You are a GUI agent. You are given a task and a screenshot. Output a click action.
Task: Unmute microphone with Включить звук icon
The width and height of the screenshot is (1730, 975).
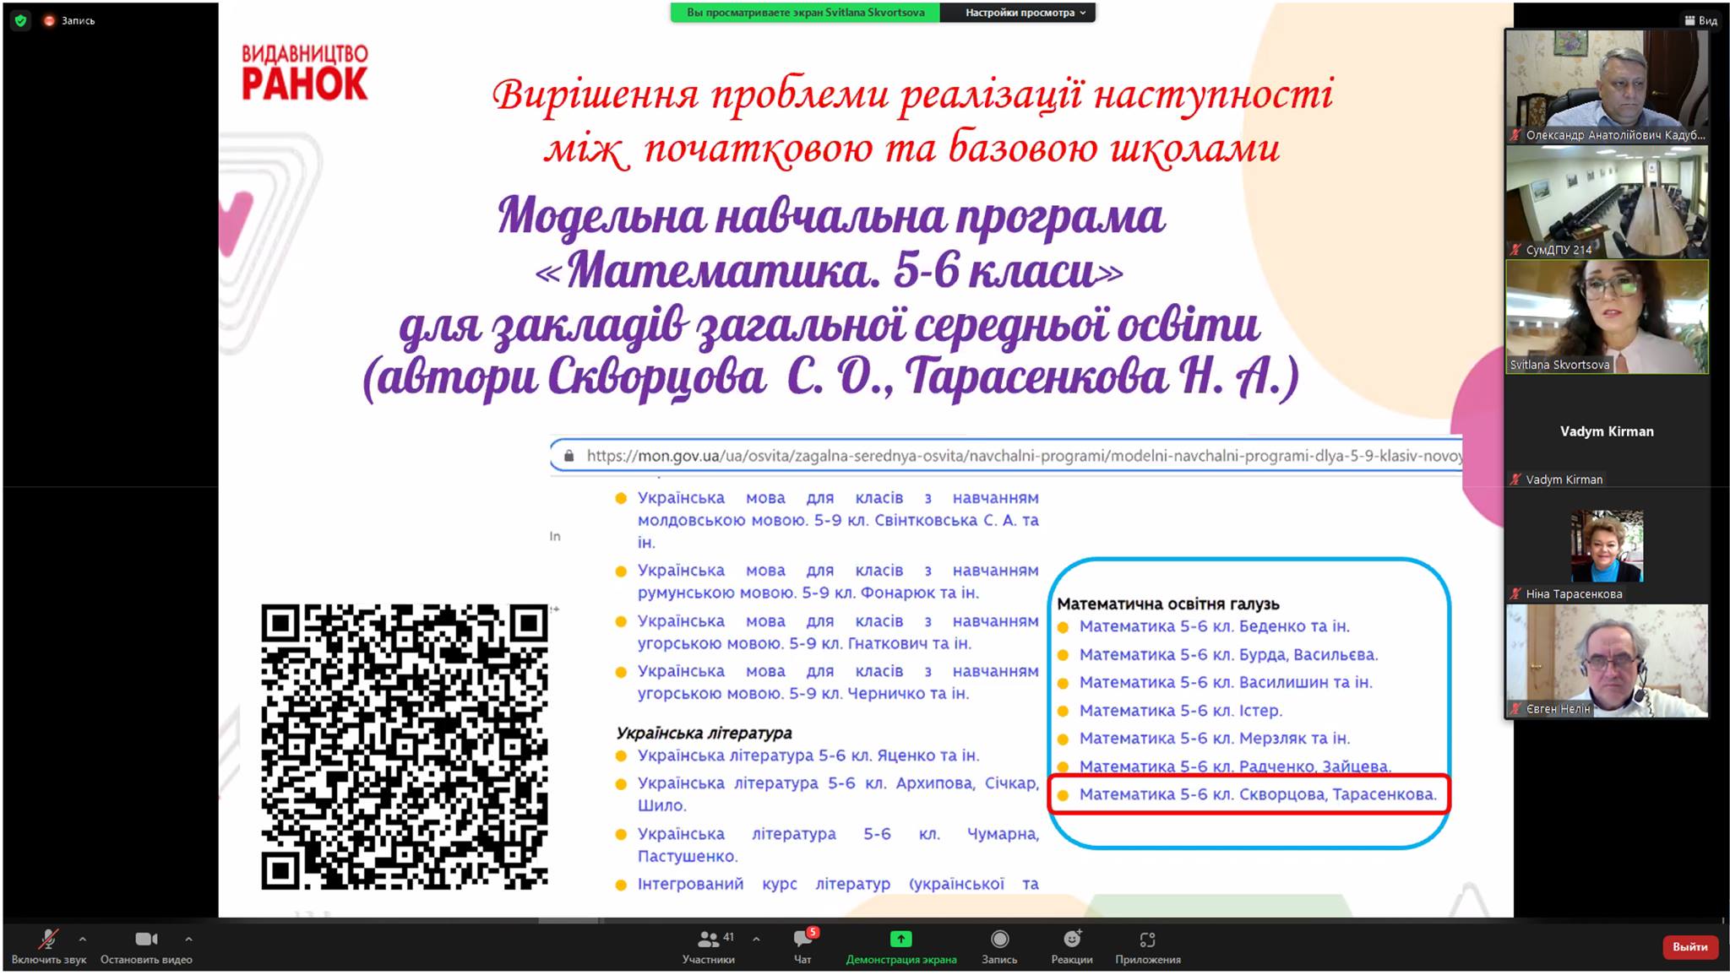coord(48,940)
